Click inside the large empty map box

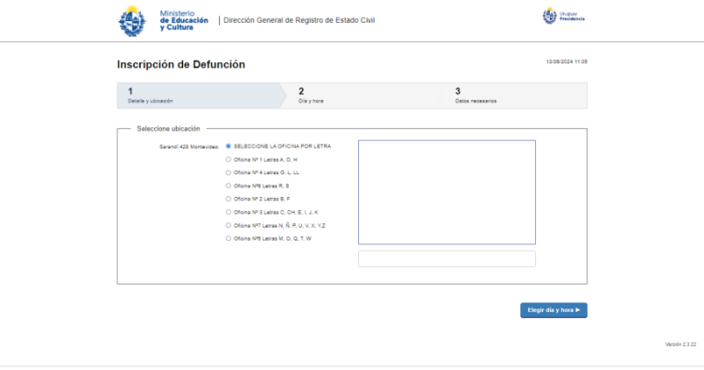point(446,192)
